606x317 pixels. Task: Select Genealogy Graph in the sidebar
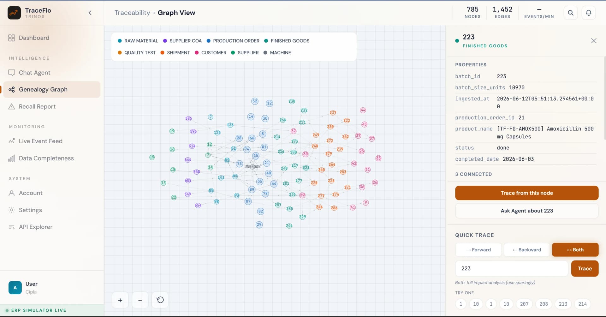point(52,89)
